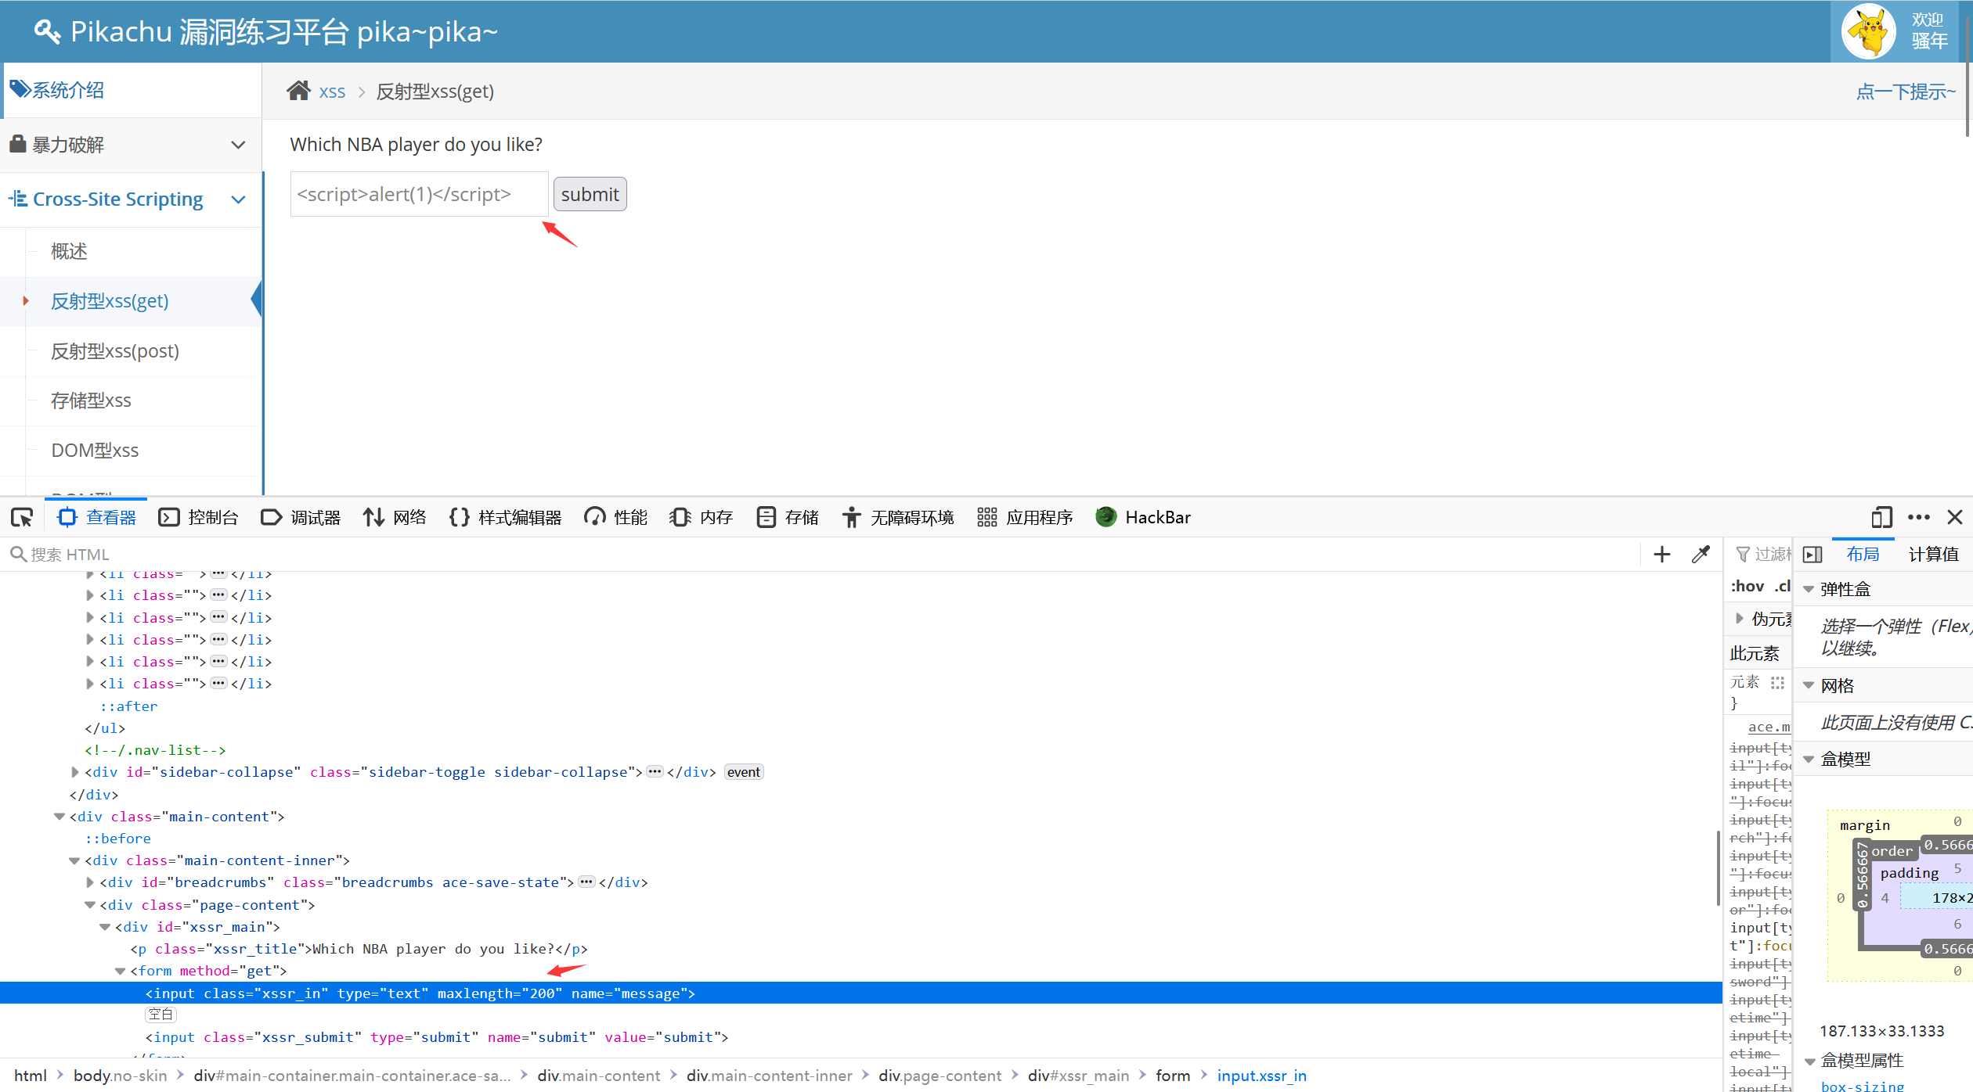Screen dimensions: 1973x1092
Task: Click form in the breadcrumb path bar
Action: (x=1173, y=1076)
